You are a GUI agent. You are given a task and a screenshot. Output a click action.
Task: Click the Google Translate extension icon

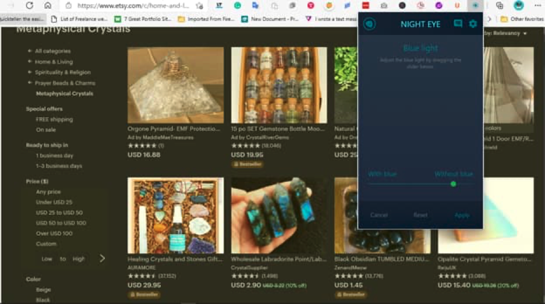tap(255, 5)
